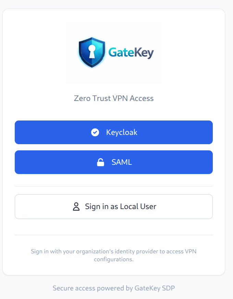Click the identity provider help text
This screenshot has height=299, width=233.
pos(114,255)
